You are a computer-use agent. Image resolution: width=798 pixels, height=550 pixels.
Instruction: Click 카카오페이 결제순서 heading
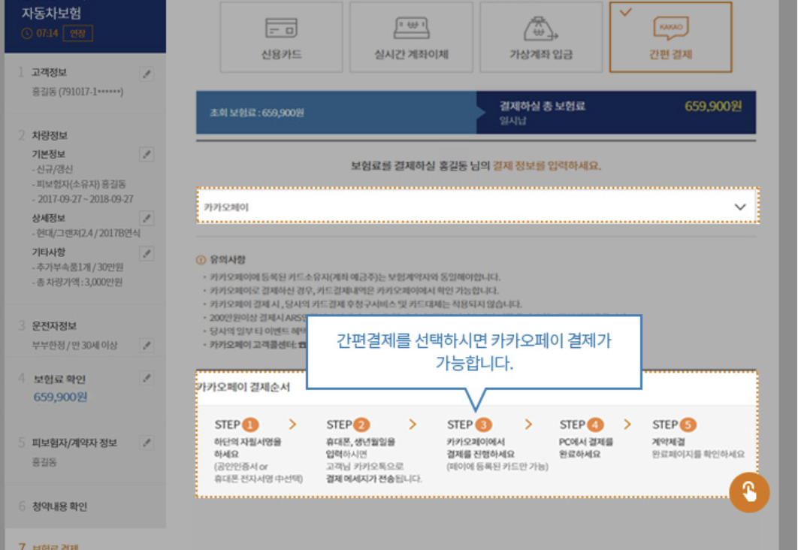[x=243, y=387]
